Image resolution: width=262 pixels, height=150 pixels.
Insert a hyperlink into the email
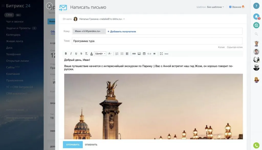point(134,53)
